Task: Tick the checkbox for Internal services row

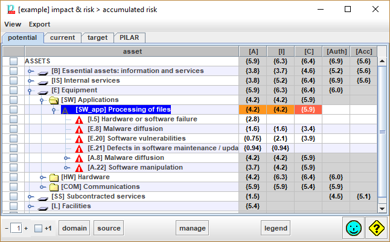Action: pos(13,81)
